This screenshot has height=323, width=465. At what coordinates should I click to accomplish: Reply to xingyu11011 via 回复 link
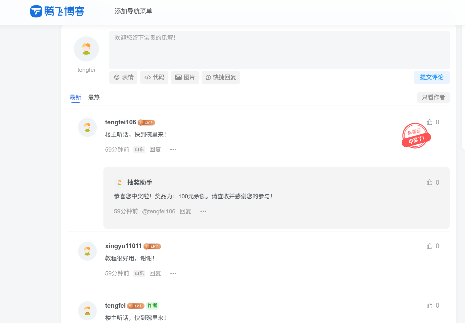(155, 273)
